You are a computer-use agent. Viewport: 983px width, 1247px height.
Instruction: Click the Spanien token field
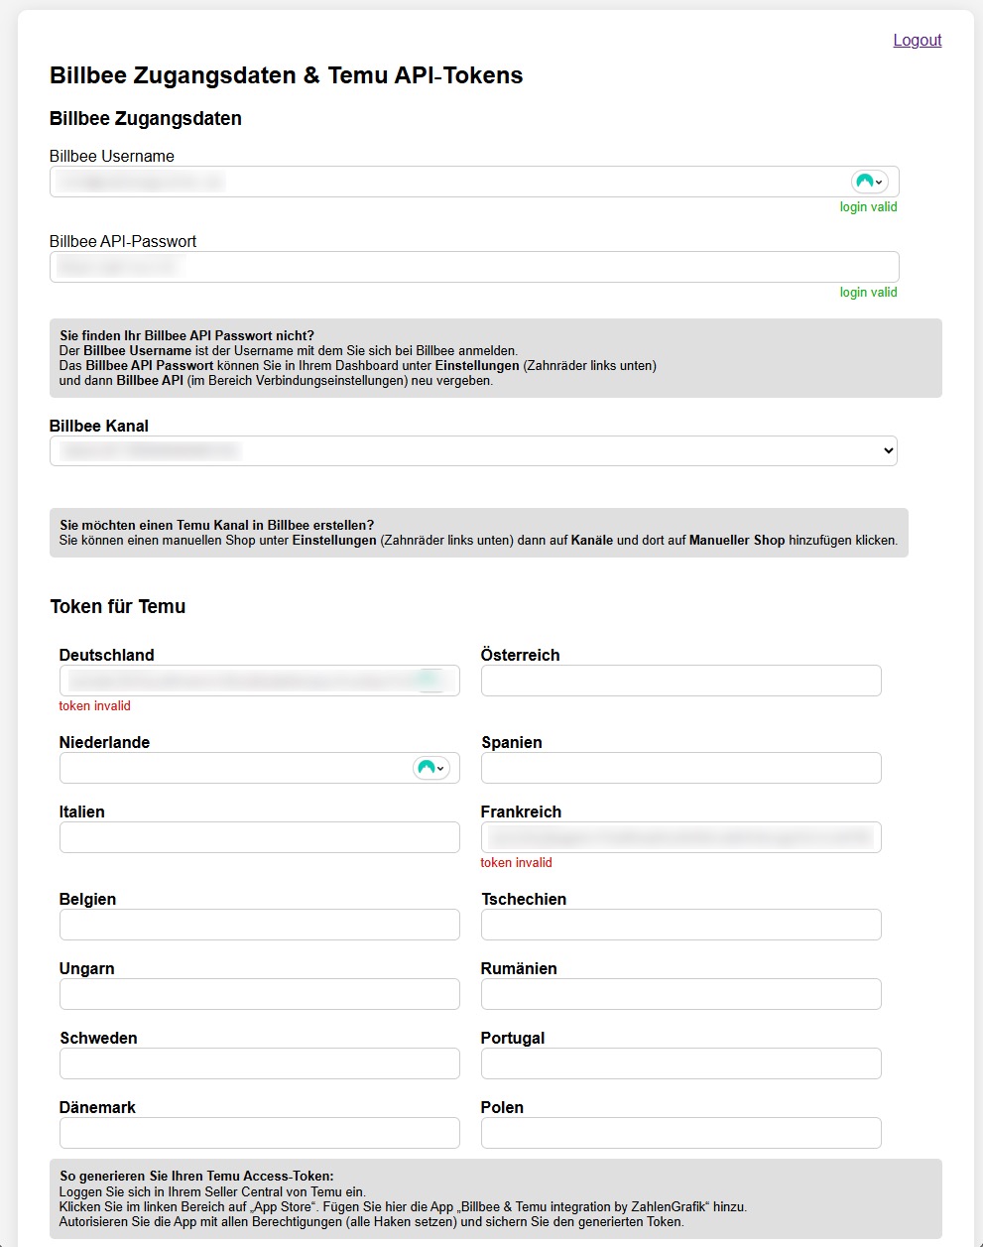(681, 768)
